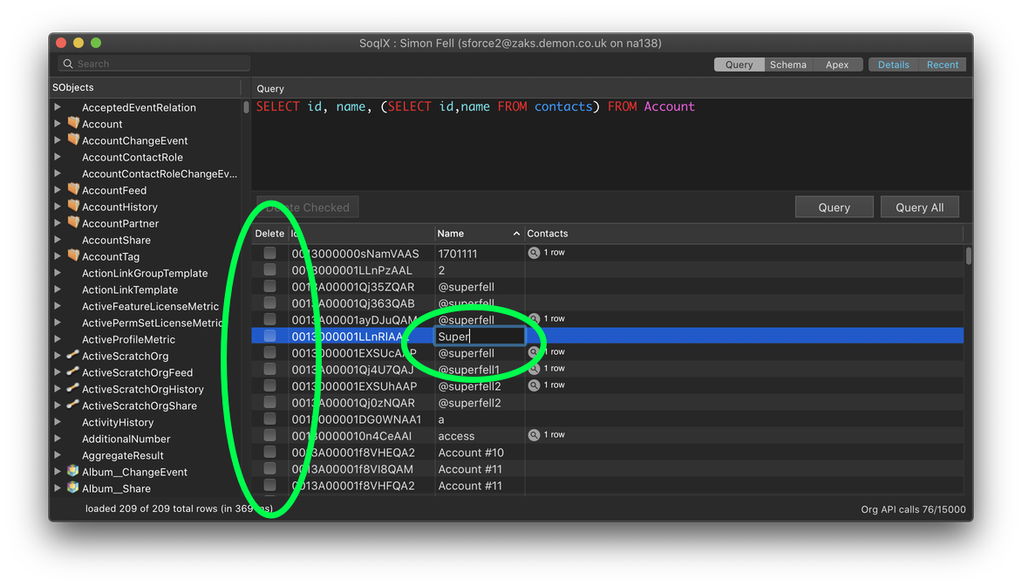
Task: Check the Delete box for the Account #10 row
Action: point(269,452)
